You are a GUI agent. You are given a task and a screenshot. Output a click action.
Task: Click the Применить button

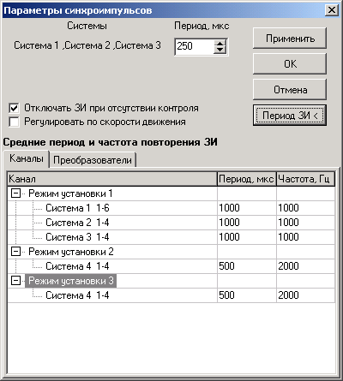[290, 39]
